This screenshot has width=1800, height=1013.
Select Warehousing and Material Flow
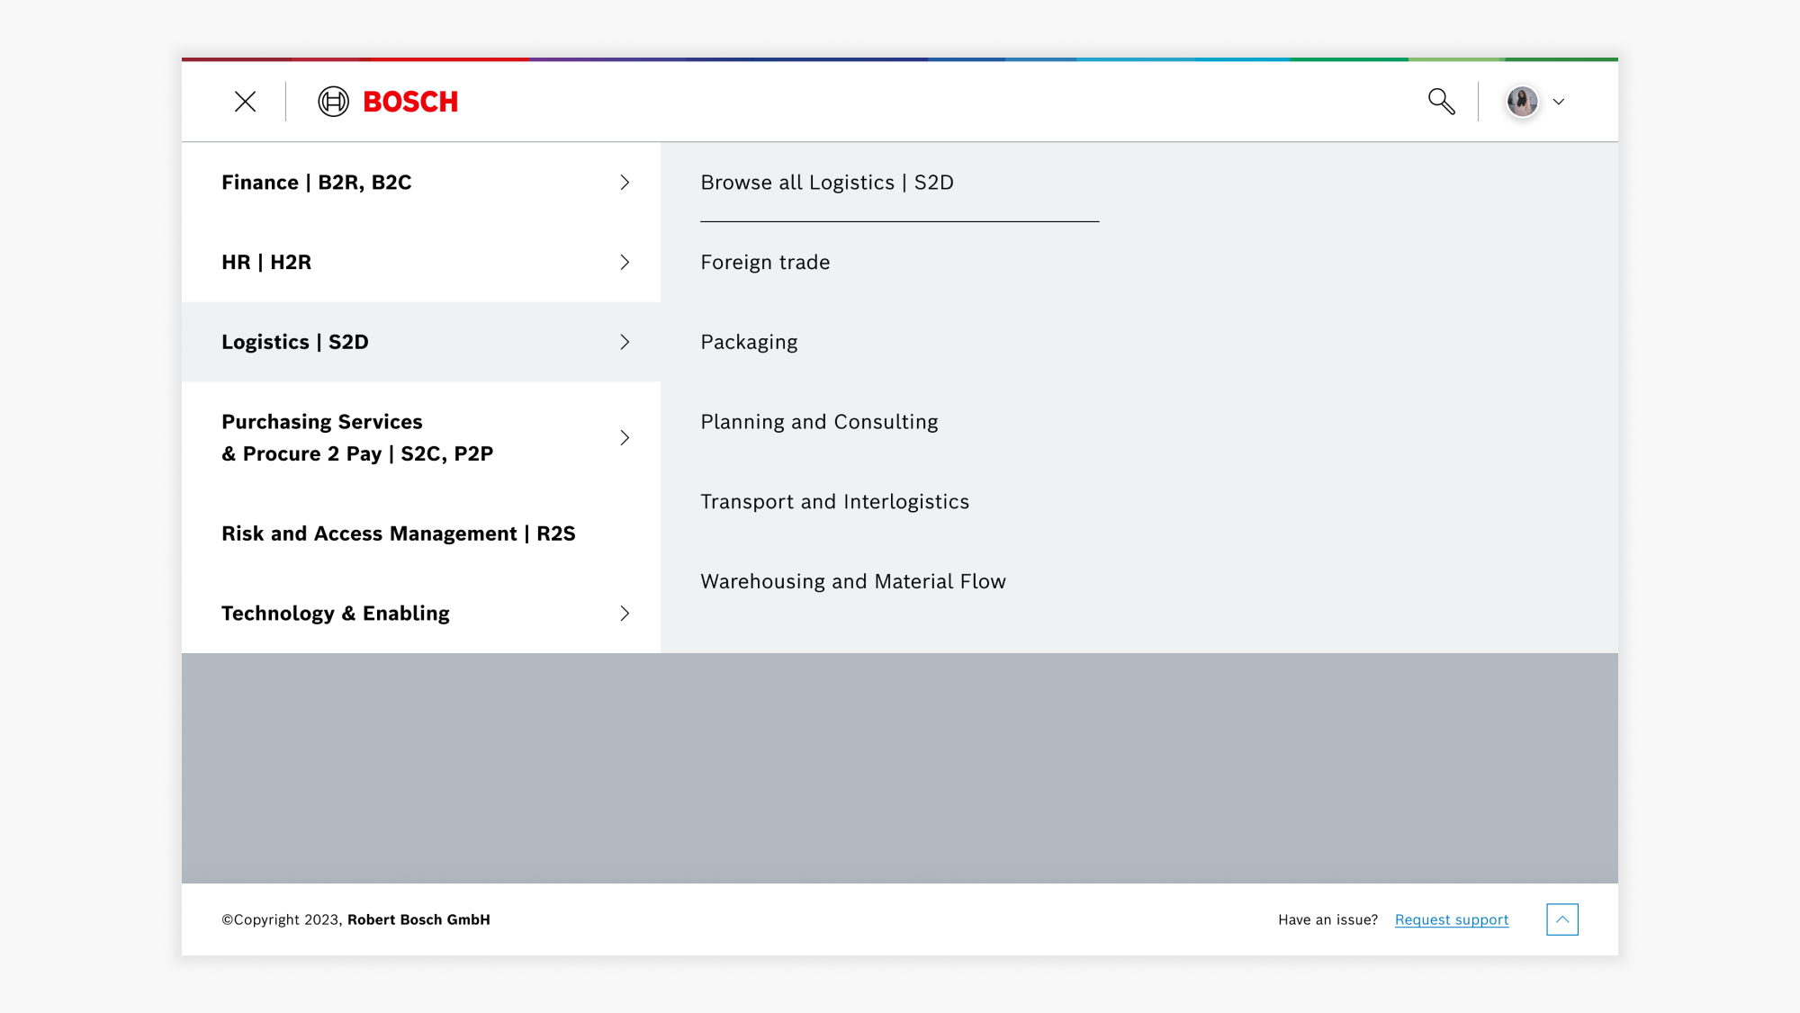click(852, 581)
